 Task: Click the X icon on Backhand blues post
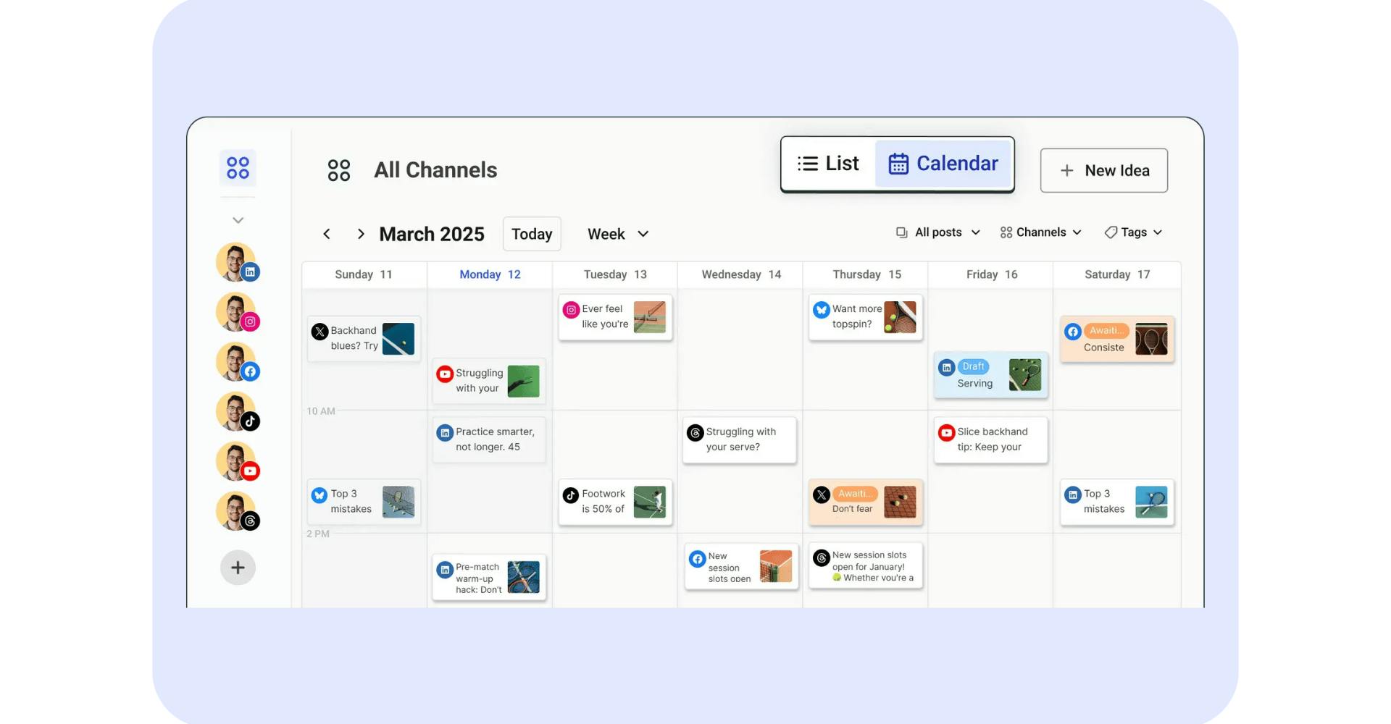(x=319, y=332)
